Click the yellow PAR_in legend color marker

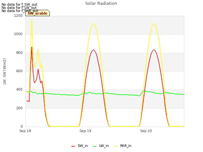coord(115,146)
